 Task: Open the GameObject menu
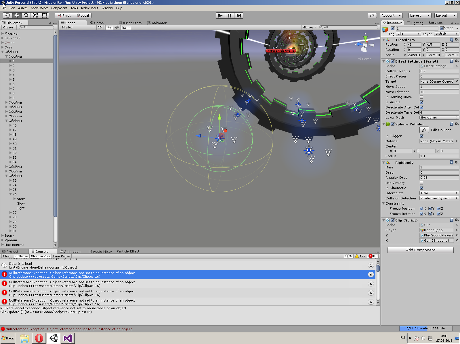click(39, 8)
